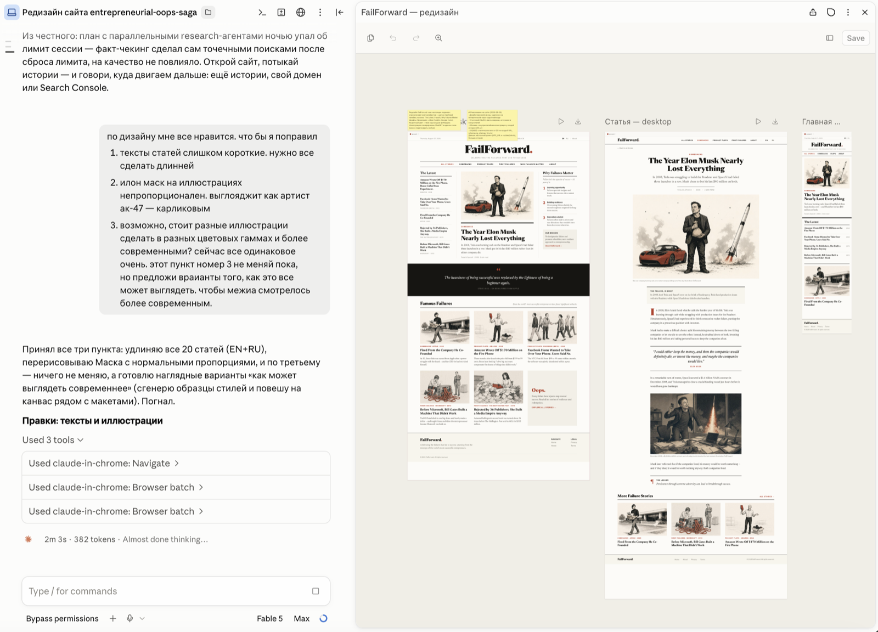Redo the canvas change
The image size is (878, 632).
click(416, 38)
